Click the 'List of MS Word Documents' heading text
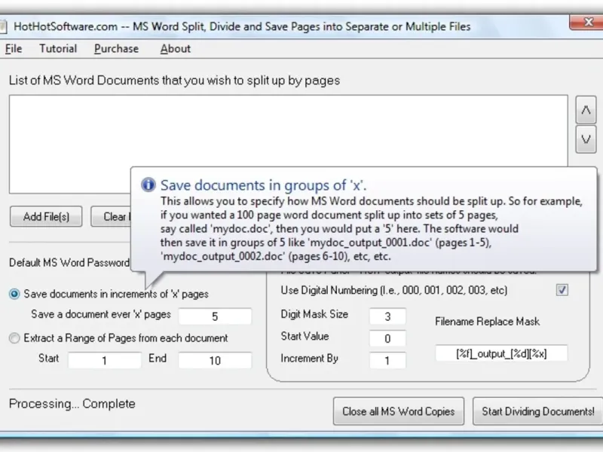This screenshot has height=452, width=603. coord(175,81)
